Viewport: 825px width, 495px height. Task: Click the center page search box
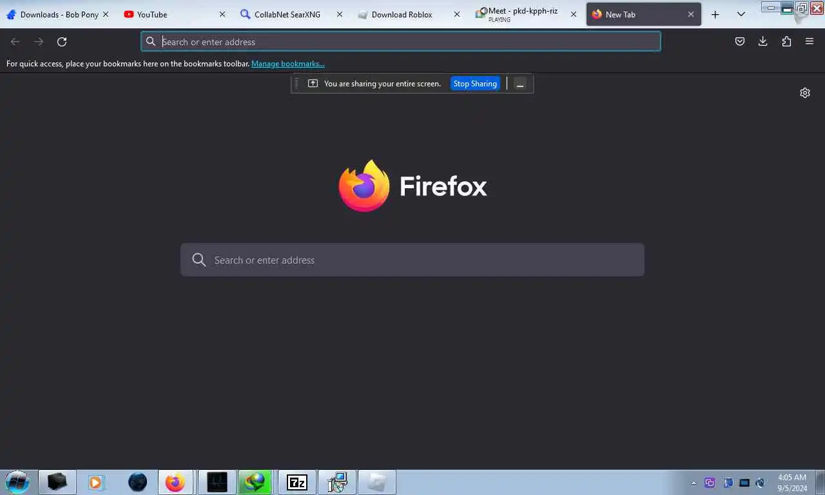(x=412, y=260)
